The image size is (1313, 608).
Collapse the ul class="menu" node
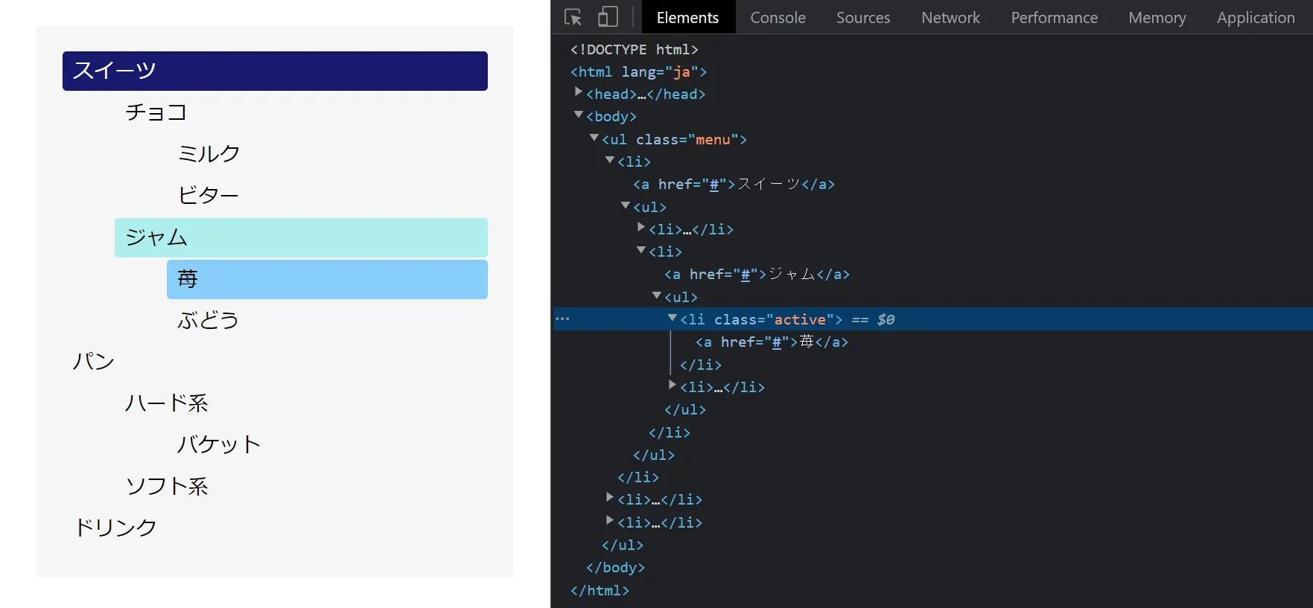click(x=594, y=138)
